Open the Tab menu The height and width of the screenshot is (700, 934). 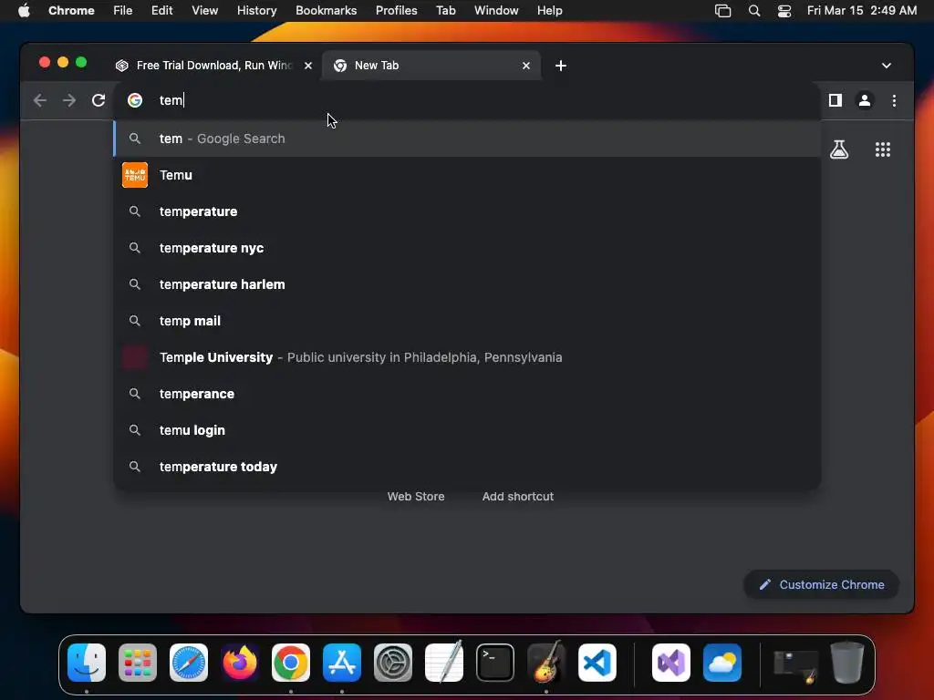(x=445, y=11)
